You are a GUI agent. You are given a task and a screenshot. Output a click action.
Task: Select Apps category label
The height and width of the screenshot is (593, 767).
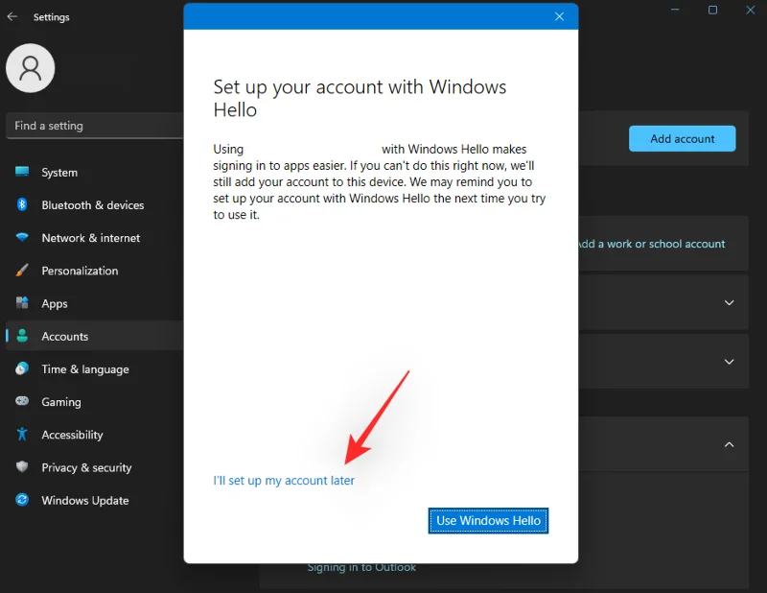pos(55,303)
